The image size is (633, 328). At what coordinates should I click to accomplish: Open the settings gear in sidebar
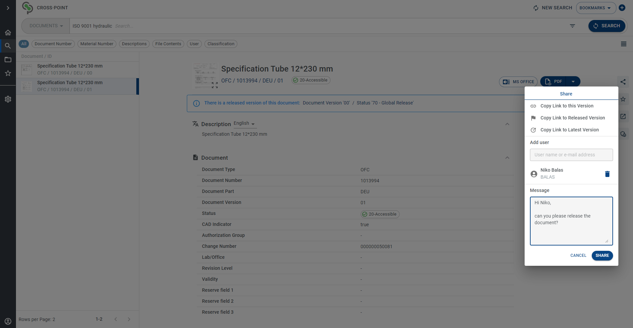point(8,99)
